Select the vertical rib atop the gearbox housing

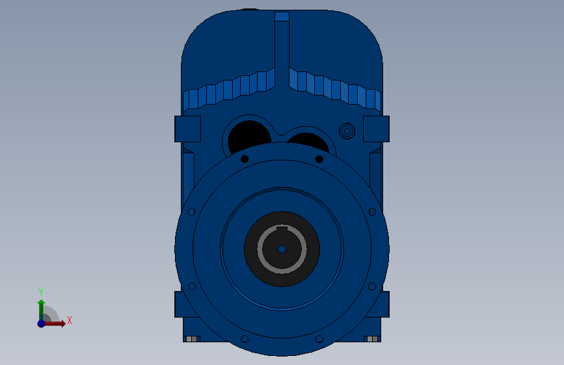(x=282, y=50)
